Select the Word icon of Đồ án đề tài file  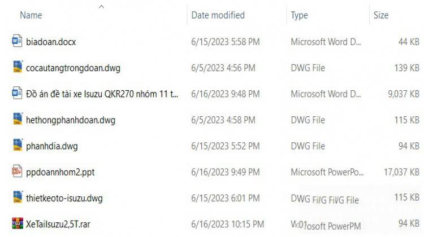pyautogui.click(x=17, y=93)
